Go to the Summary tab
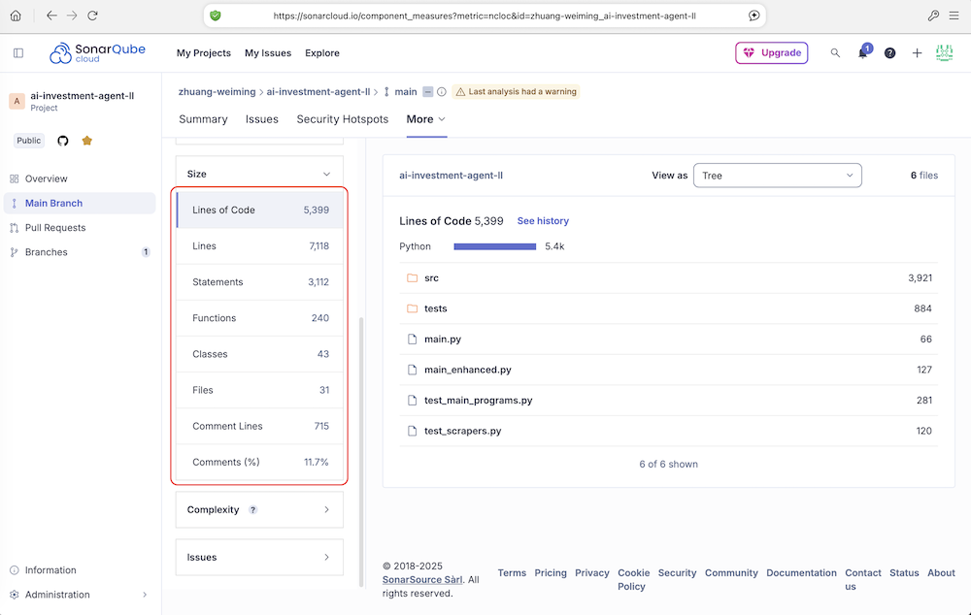This screenshot has width=971, height=615. (x=203, y=119)
